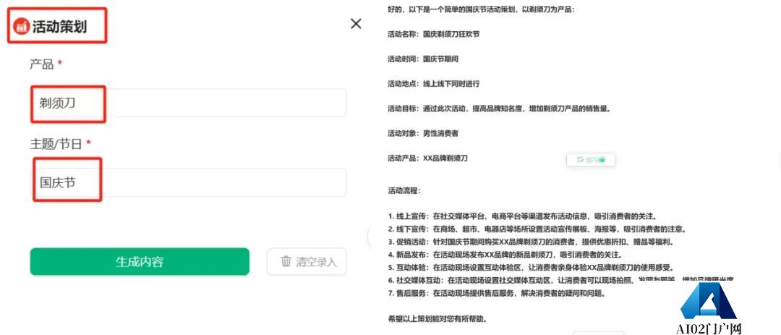
Task: Click the AI02门户网 text under the logo
Action: (x=709, y=329)
